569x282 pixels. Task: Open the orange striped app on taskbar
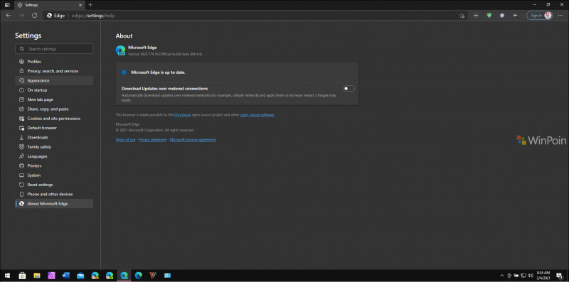pos(153,276)
